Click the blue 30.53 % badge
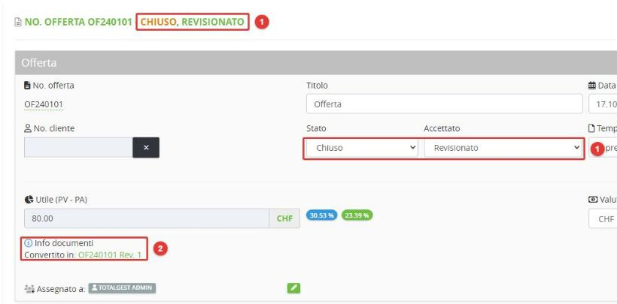This screenshot has height=304, width=617. tap(321, 215)
